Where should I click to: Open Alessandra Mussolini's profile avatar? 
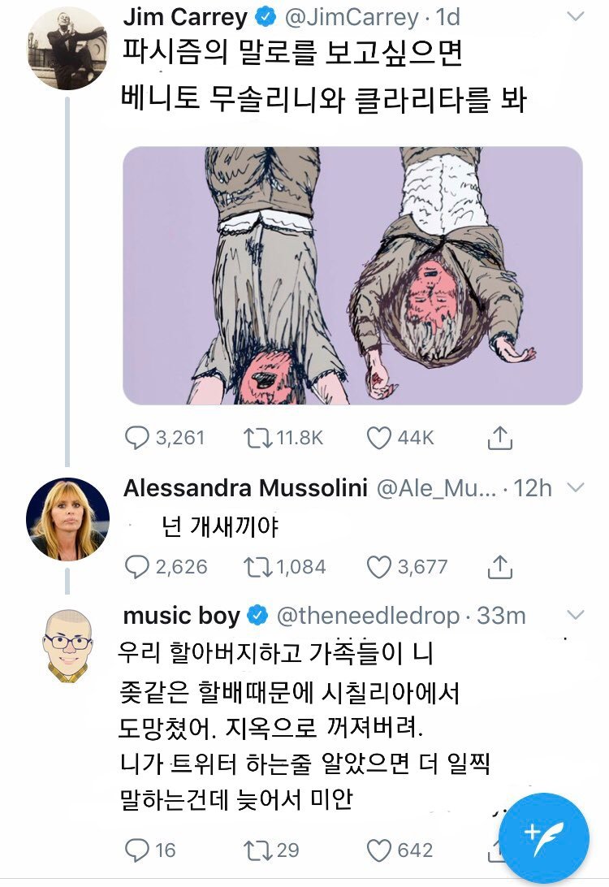tap(67, 519)
